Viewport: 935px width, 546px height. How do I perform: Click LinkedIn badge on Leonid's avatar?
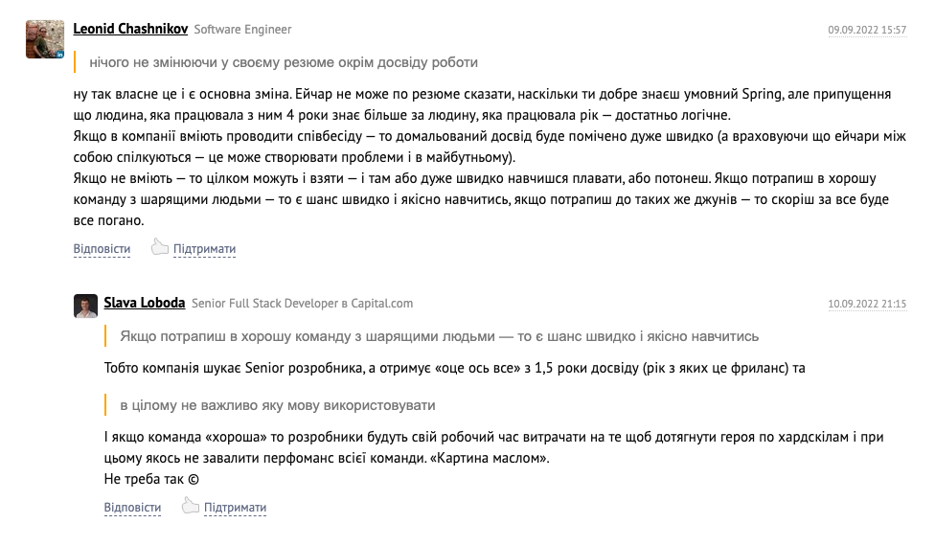point(59,55)
